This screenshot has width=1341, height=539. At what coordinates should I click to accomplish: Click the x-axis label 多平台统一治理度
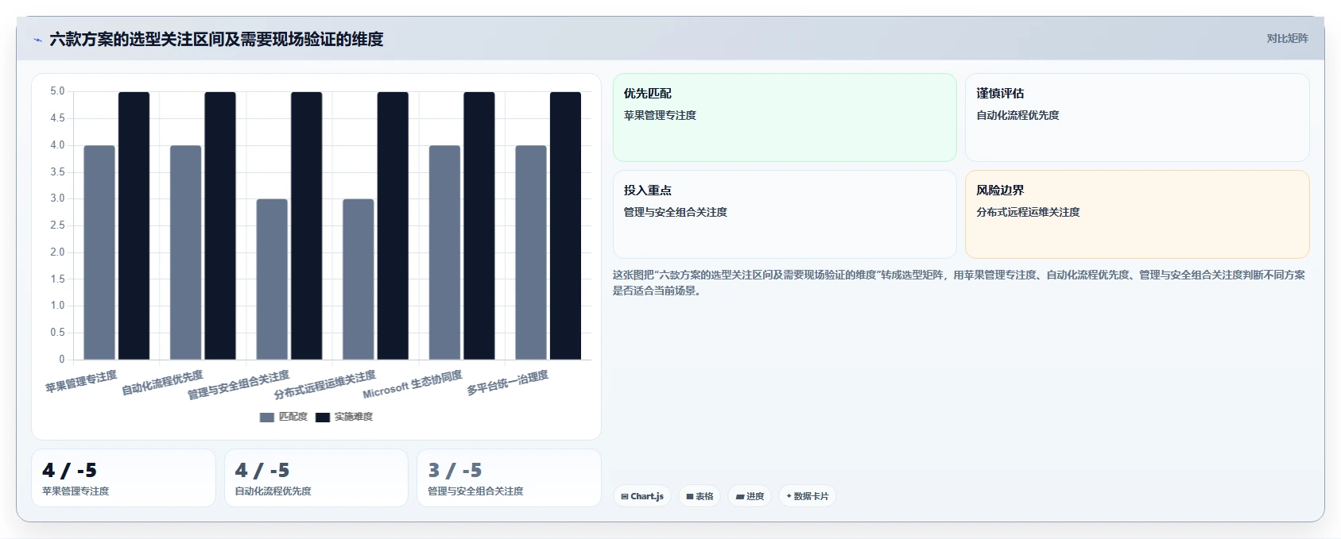pos(507,383)
